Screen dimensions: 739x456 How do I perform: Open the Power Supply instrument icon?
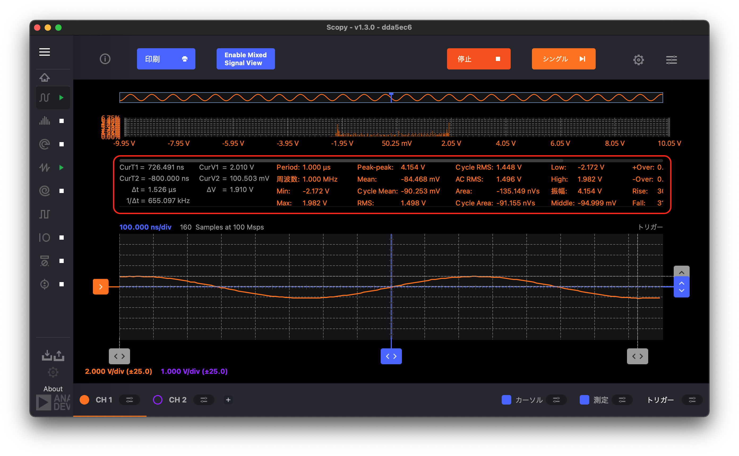pos(45,284)
